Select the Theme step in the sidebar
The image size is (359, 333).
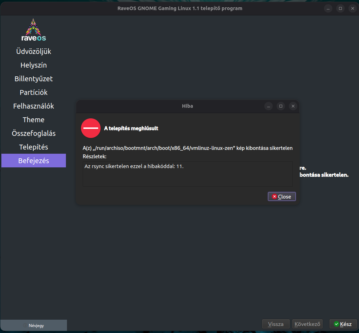coord(34,120)
